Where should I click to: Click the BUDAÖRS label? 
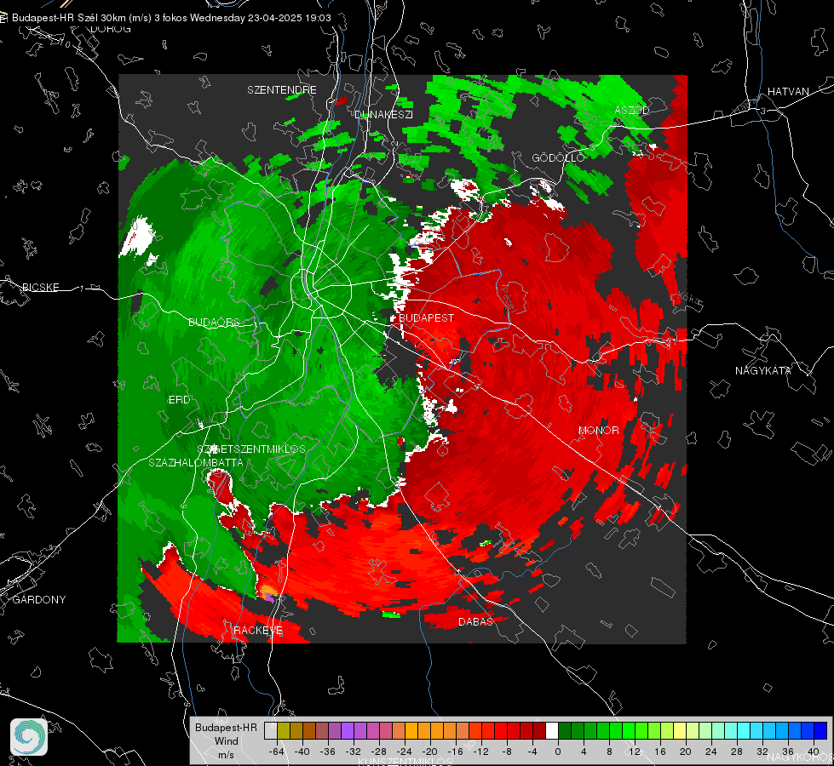(214, 322)
